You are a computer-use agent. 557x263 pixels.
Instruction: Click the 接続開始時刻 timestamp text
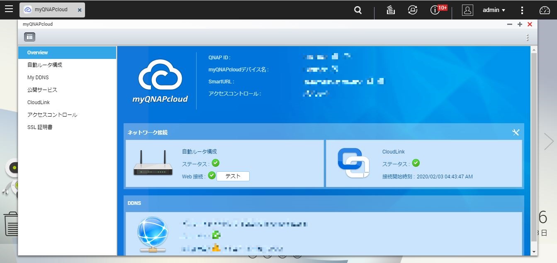427,177
